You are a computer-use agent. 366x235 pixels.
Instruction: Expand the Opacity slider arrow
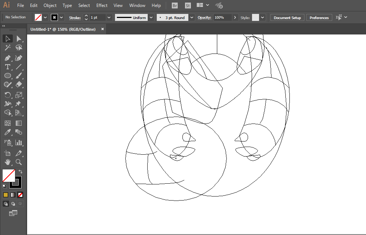[235, 18]
